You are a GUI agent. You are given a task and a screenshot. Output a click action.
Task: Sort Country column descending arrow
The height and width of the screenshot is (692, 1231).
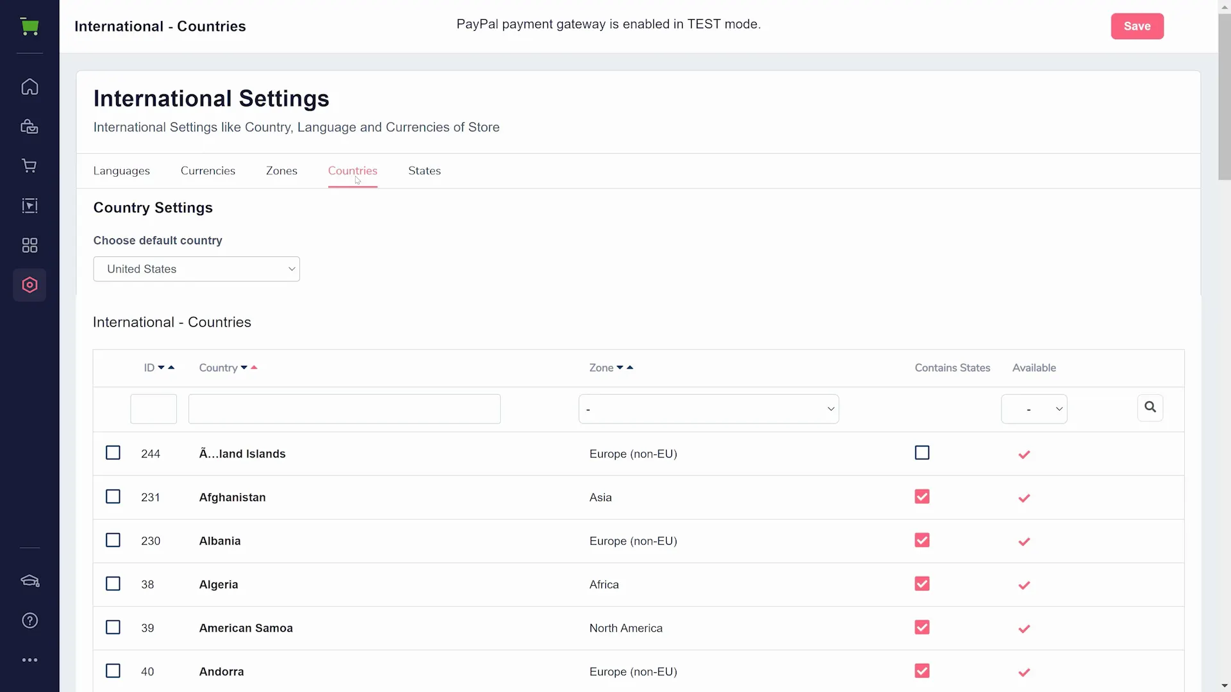tap(244, 368)
